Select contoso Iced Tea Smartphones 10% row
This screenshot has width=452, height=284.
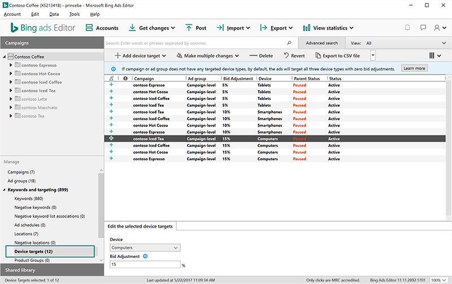275,112
